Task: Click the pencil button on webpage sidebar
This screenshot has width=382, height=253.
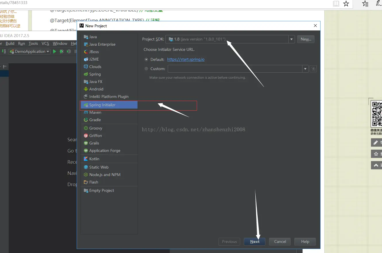Action: [376, 142]
